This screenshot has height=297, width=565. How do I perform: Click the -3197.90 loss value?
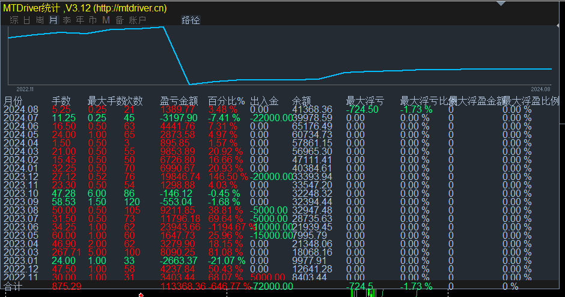pos(179,118)
